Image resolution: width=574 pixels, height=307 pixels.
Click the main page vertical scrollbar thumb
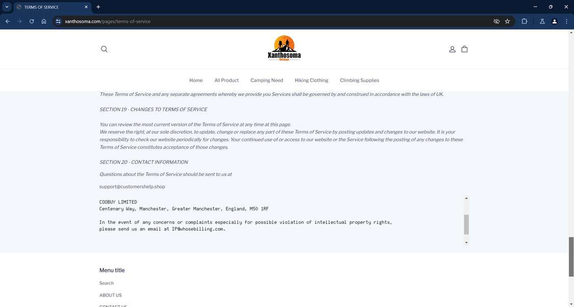tap(571, 257)
